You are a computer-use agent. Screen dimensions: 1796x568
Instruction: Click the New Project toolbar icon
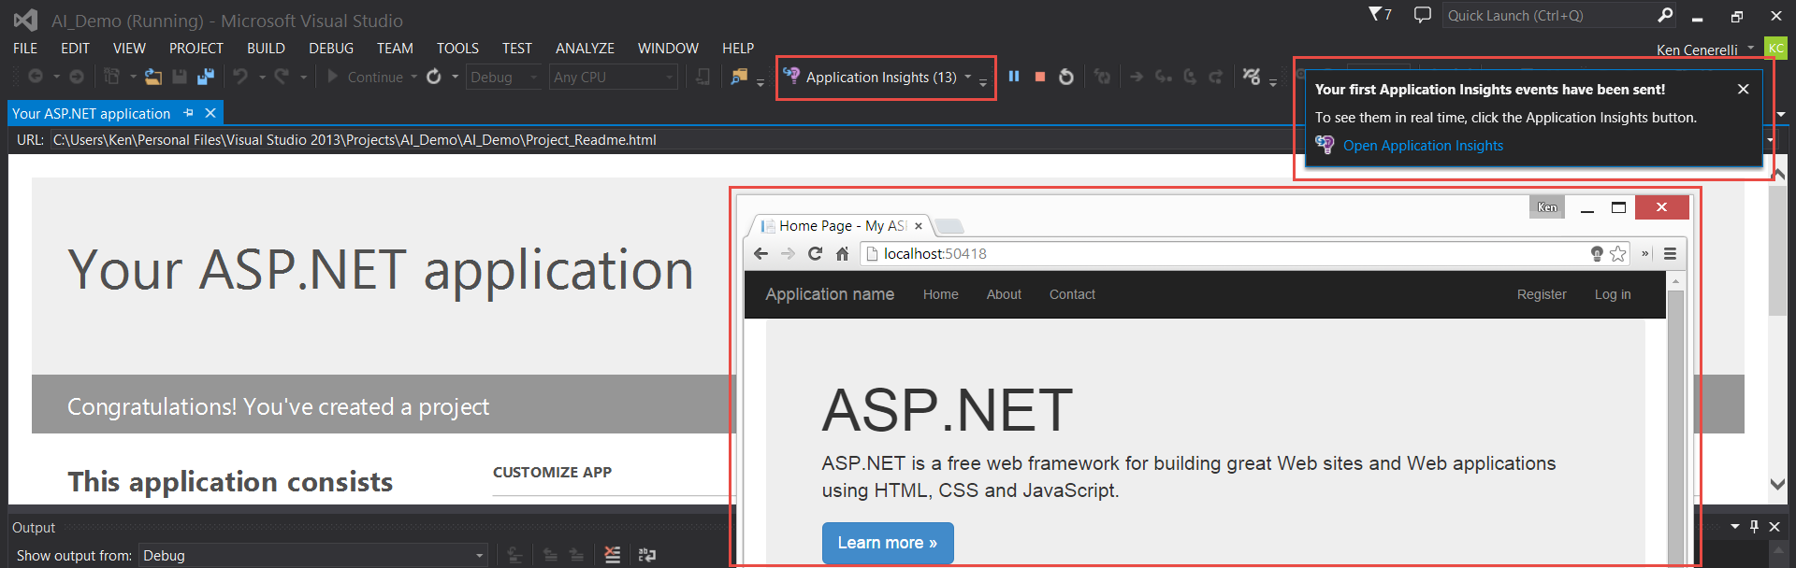pos(112,77)
